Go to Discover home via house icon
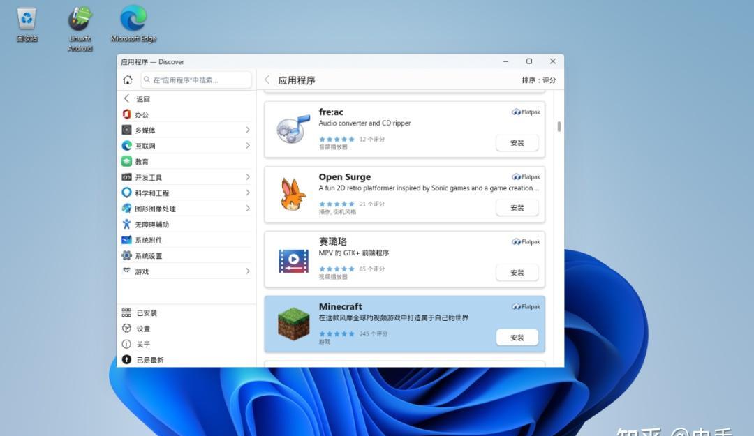Viewport: 754px width, 436px height. point(128,80)
